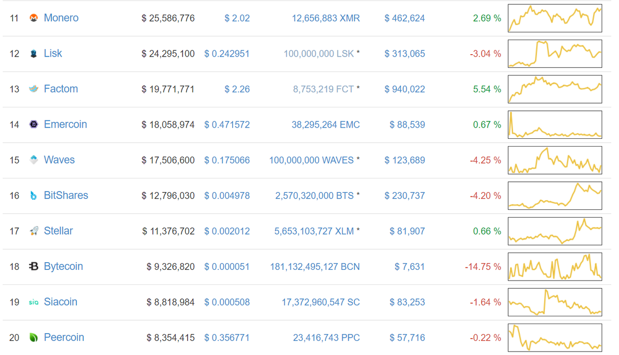Click Stellar supply 5,653,103,727 XLM
Image resolution: width=619 pixels, height=355 pixels.
[x=314, y=231]
